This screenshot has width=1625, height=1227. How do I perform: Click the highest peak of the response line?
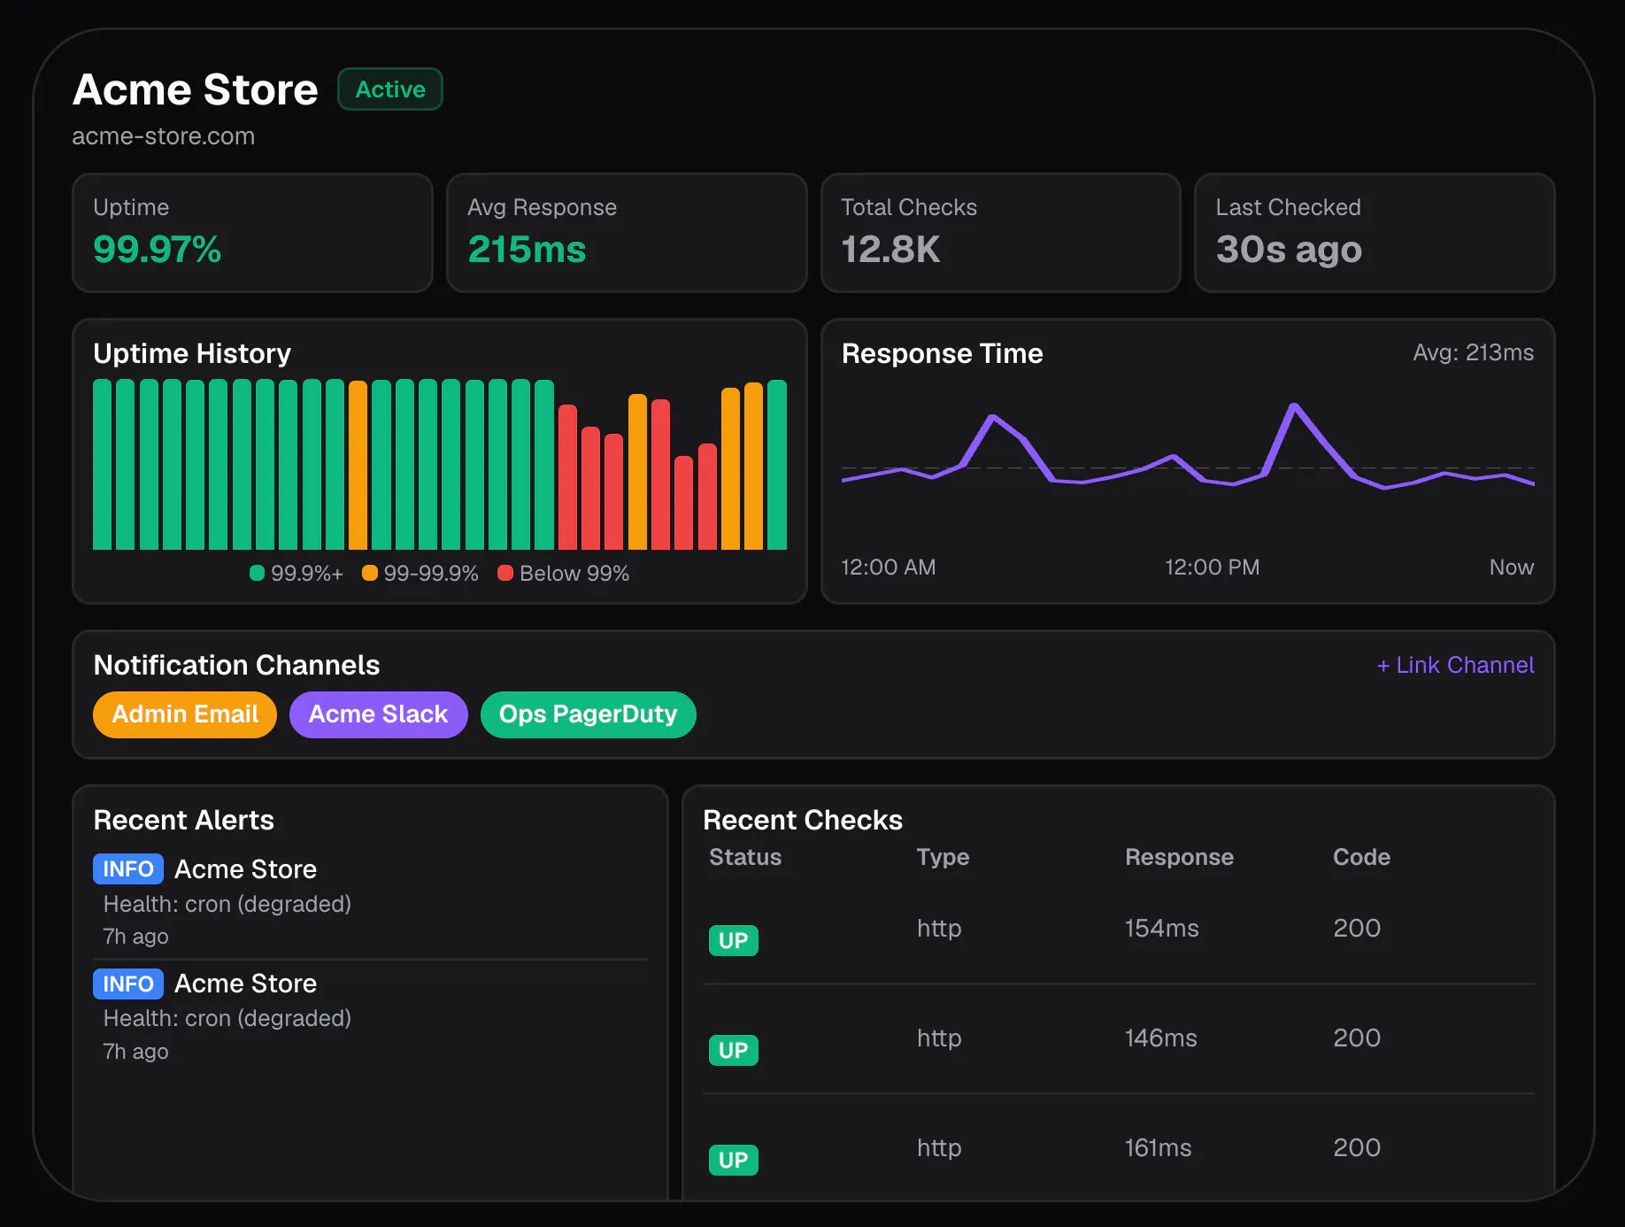(1294, 406)
